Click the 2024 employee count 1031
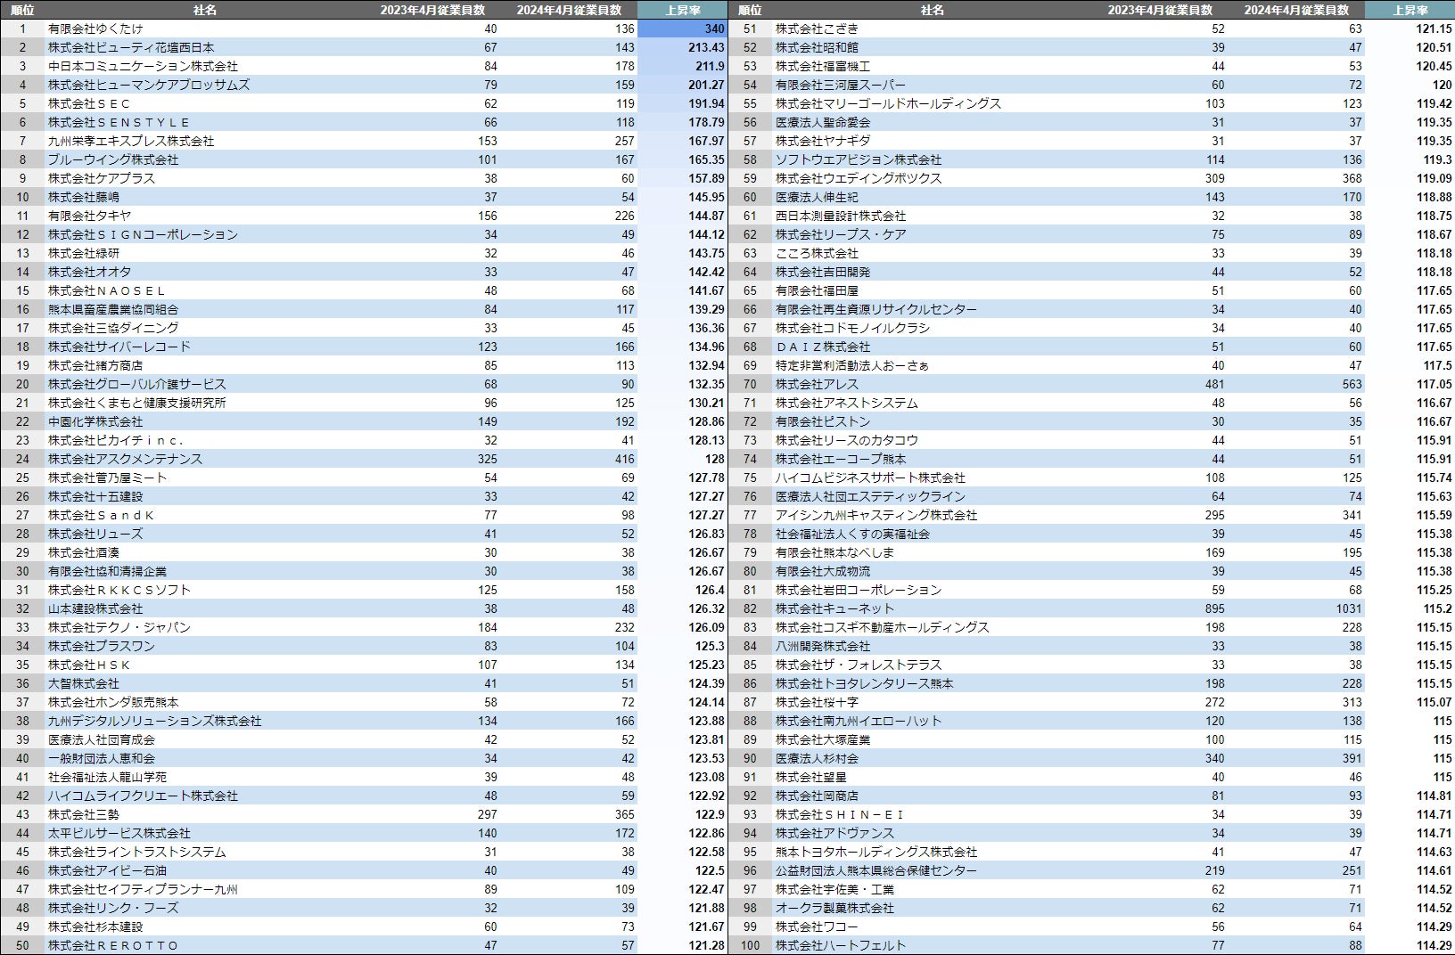Image resolution: width=1455 pixels, height=955 pixels. coord(1348,608)
